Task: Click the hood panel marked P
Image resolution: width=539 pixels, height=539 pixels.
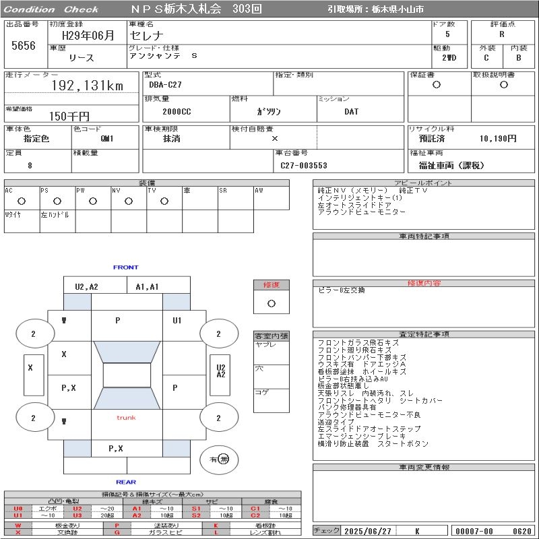Action: (x=127, y=326)
